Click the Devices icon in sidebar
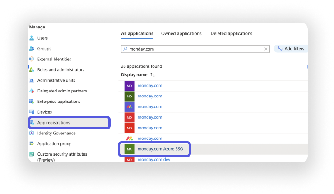Screen dimensions: 334x194 [32, 112]
